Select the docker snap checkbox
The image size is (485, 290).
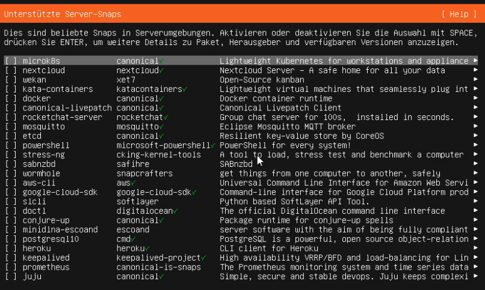tap(11, 98)
